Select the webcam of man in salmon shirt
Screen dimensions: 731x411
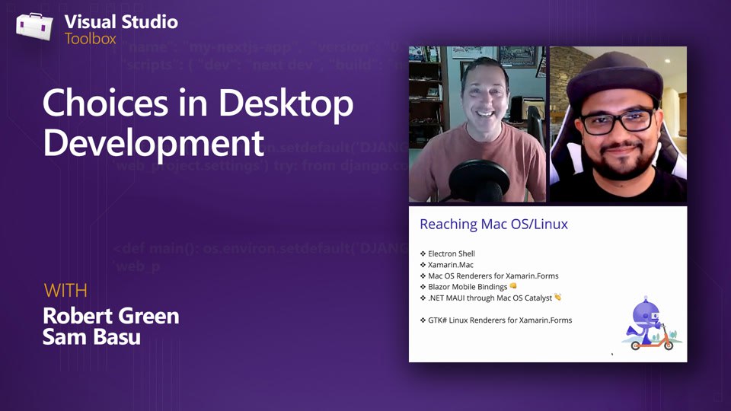pyautogui.click(x=477, y=124)
